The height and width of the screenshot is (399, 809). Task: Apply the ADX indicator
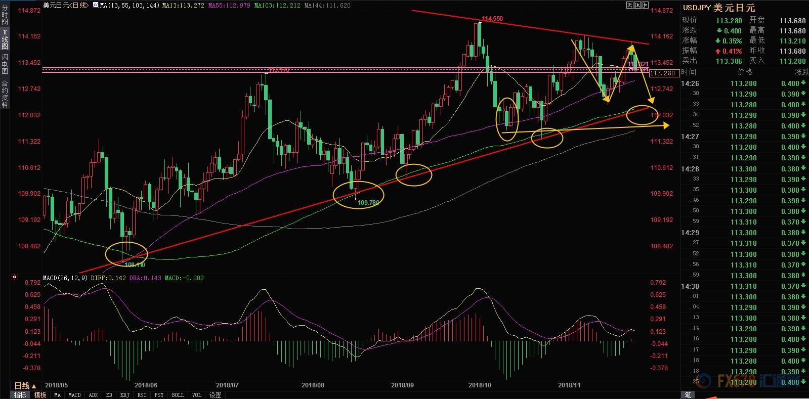click(x=93, y=395)
